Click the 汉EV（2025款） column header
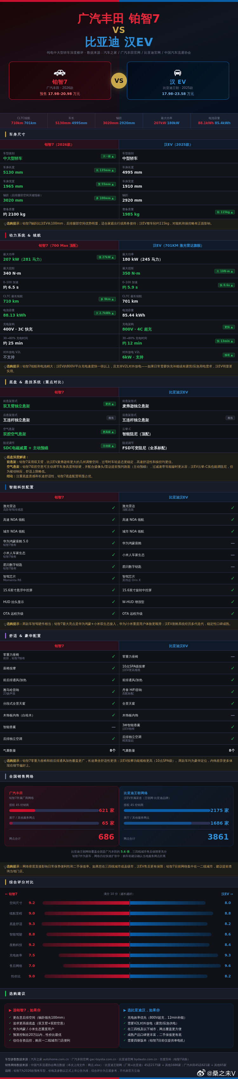238x1079 pixels. click(178, 144)
